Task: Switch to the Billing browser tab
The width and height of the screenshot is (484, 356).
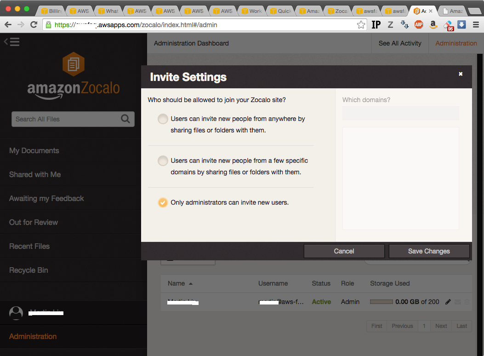Action: pyautogui.click(x=52, y=11)
